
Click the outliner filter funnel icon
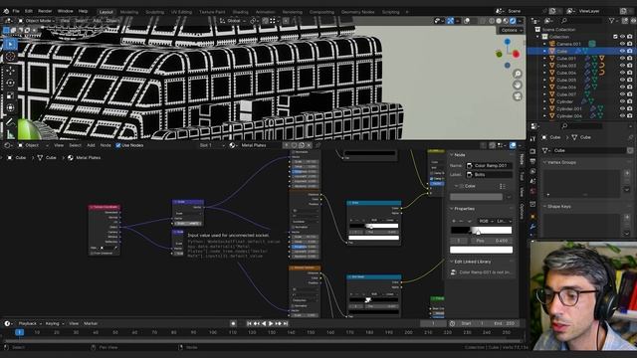[x=611, y=20]
